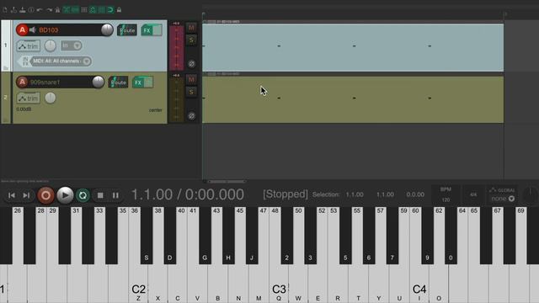Click the locking padlock toolbar icon
Viewport: 539px width, 303px height.
(120, 10)
